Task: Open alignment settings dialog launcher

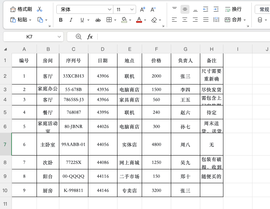Action: click(248, 26)
